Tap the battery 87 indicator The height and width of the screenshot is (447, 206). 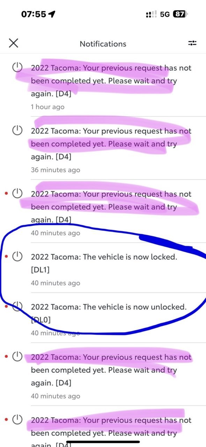(x=181, y=14)
